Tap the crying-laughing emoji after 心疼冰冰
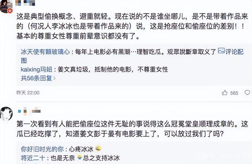The height and width of the screenshot is (164, 252). 98,148
